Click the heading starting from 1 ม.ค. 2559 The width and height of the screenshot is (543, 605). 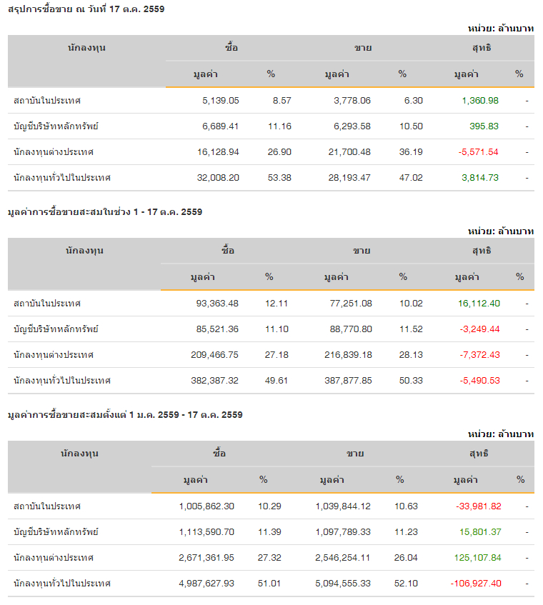coord(124,415)
